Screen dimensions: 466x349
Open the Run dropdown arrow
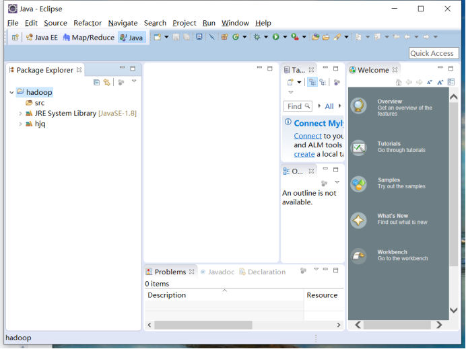(x=285, y=37)
